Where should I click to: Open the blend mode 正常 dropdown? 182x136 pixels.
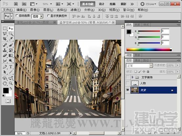(139, 66)
